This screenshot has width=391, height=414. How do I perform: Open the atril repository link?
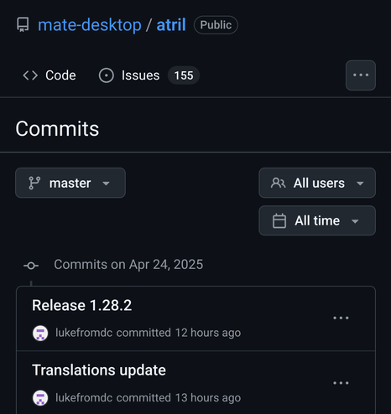[x=171, y=25]
